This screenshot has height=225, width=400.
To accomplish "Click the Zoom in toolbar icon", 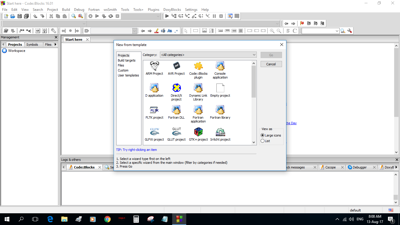I will (272, 31).
